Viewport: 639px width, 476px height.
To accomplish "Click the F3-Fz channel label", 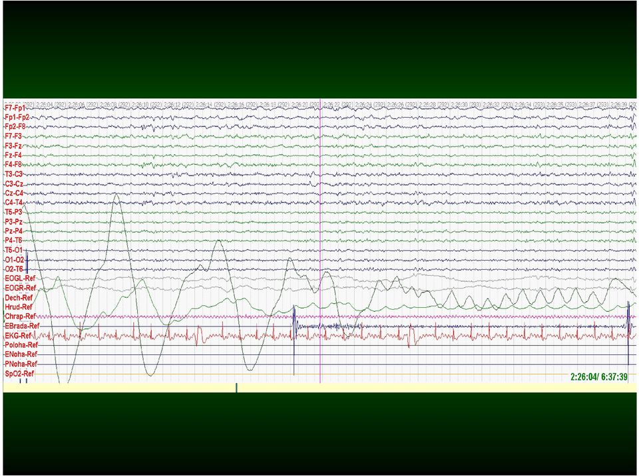I will click(13, 146).
